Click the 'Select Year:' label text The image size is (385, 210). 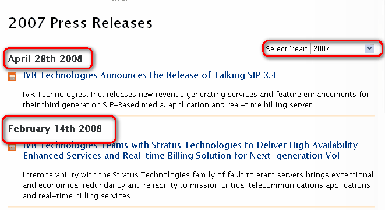pos(287,48)
